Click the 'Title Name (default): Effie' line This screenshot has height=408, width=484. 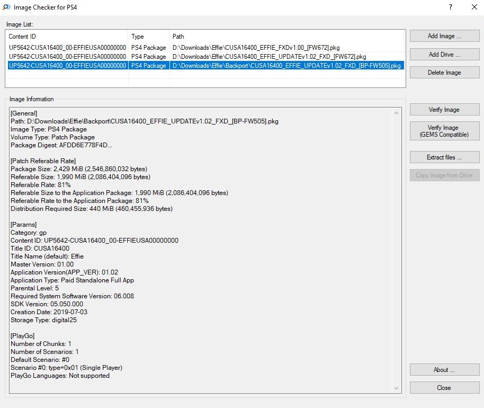tap(47, 256)
